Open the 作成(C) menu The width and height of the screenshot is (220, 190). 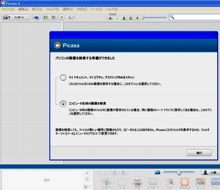(x=82, y=9)
